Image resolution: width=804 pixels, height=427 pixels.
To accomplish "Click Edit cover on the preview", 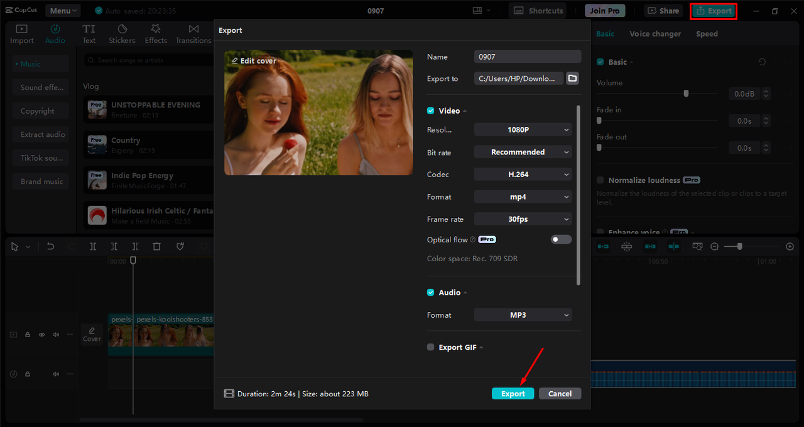I will coord(254,61).
